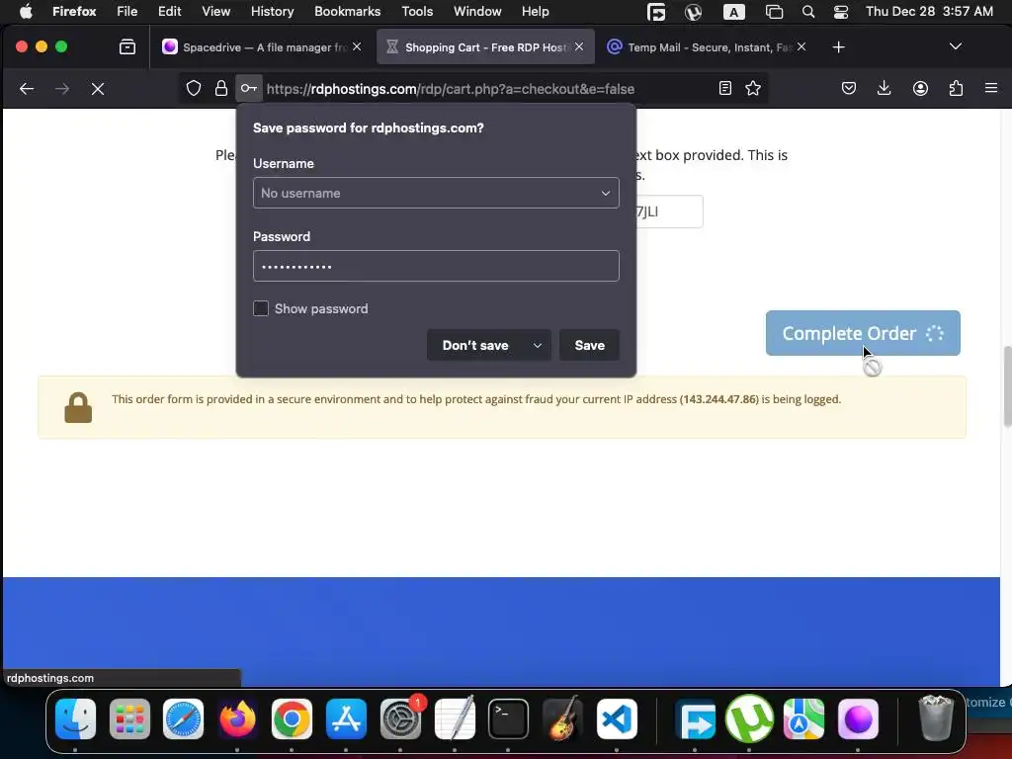This screenshot has width=1012, height=759.
Task: Open TextEdit from the dock
Action: click(455, 718)
